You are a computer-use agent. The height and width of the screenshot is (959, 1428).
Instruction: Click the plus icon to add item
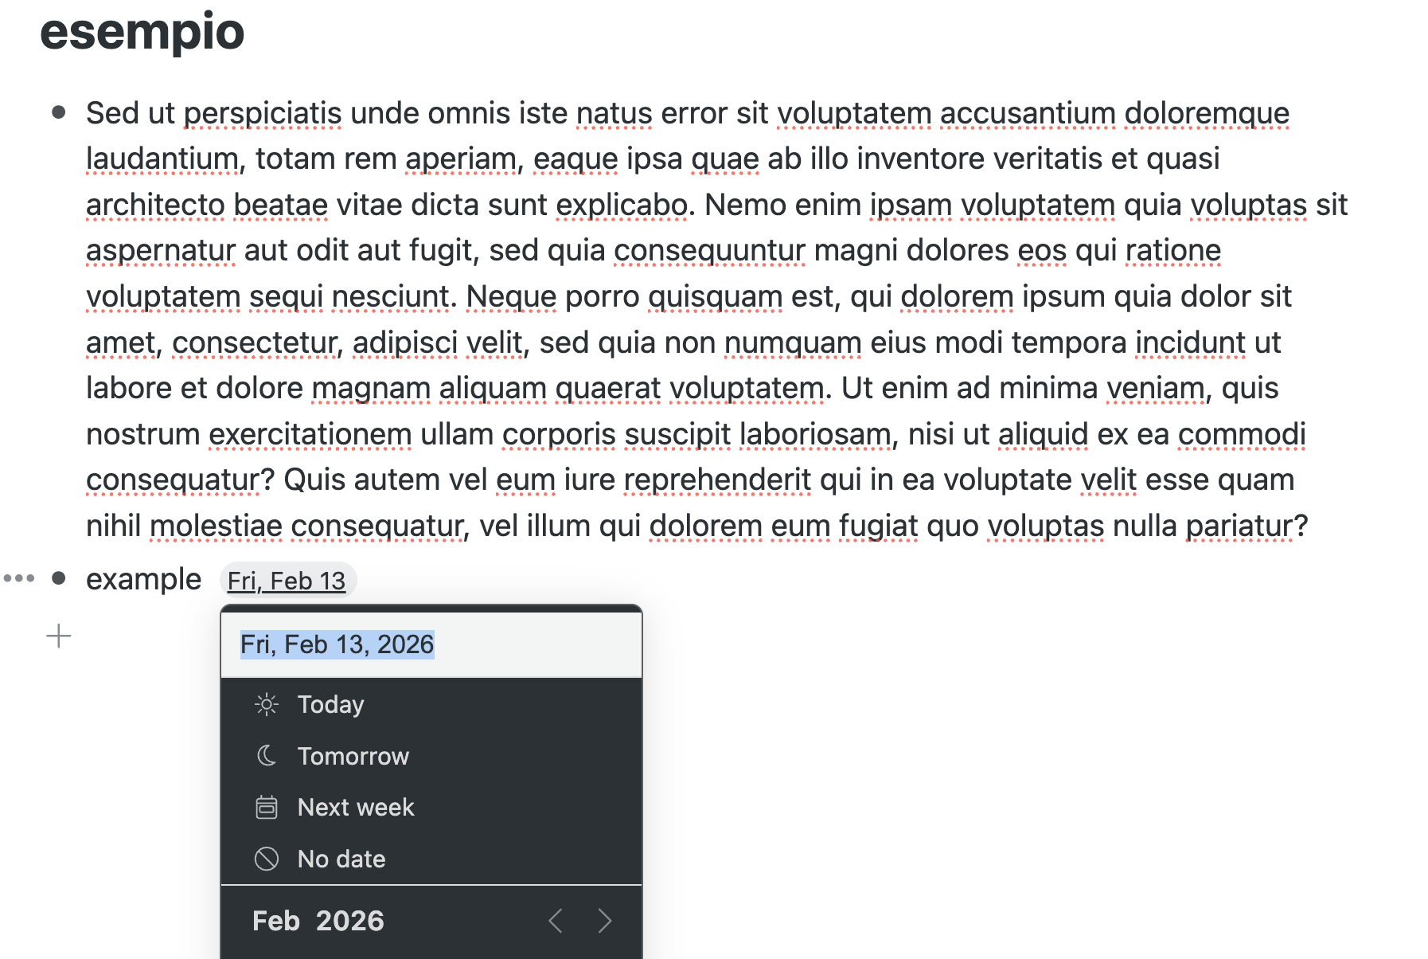(59, 636)
